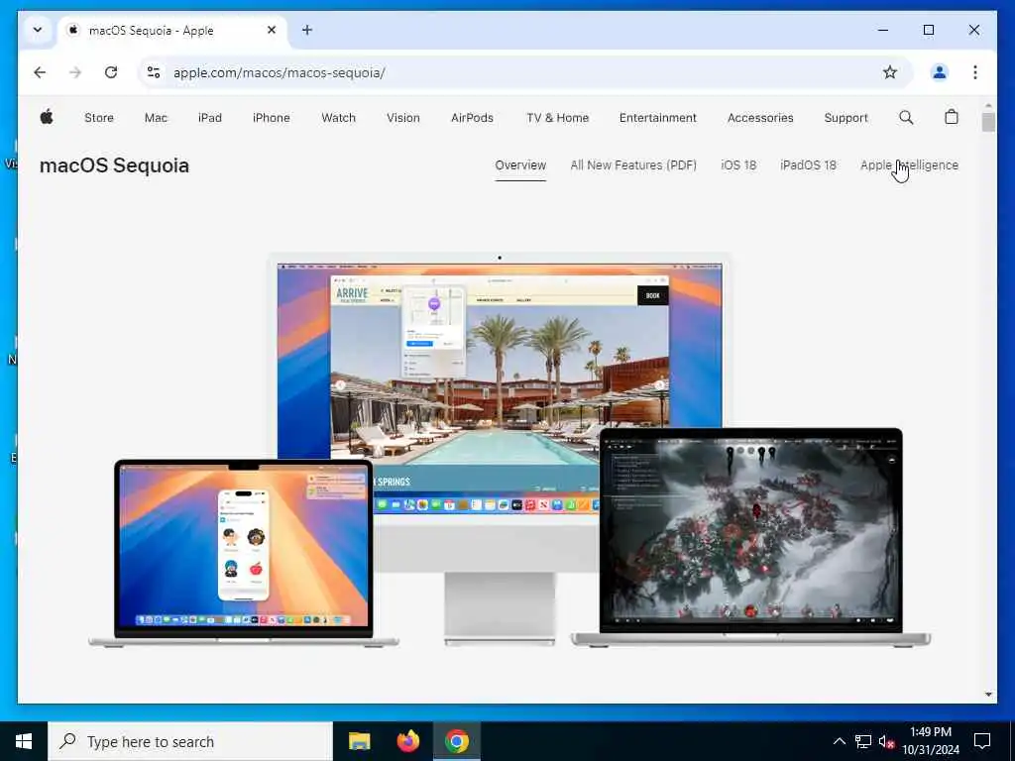Open the iPad menu item
Viewport: 1015px width, 761px height.
coord(210,118)
